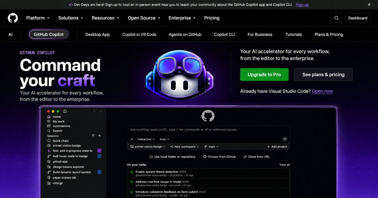Click branch icon beside Build dynamic layout
This screenshot has height=198, width=378.
point(49,172)
